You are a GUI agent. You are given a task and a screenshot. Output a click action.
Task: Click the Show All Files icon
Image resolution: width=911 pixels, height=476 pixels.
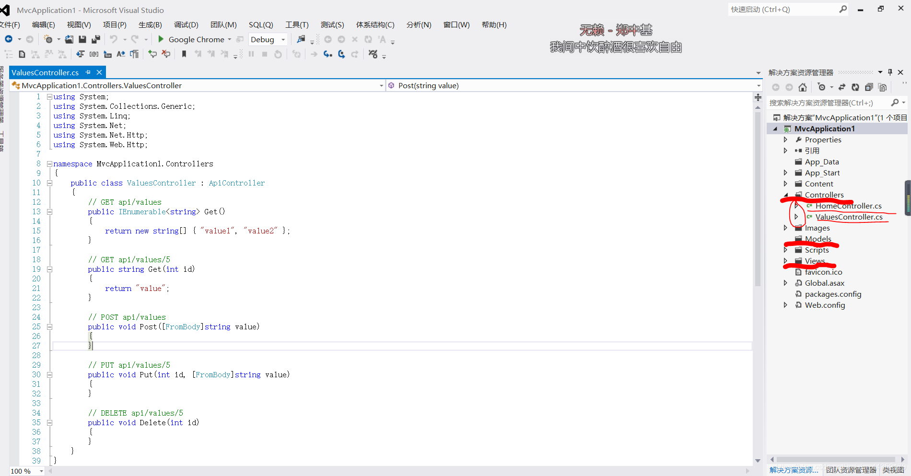[x=882, y=87]
